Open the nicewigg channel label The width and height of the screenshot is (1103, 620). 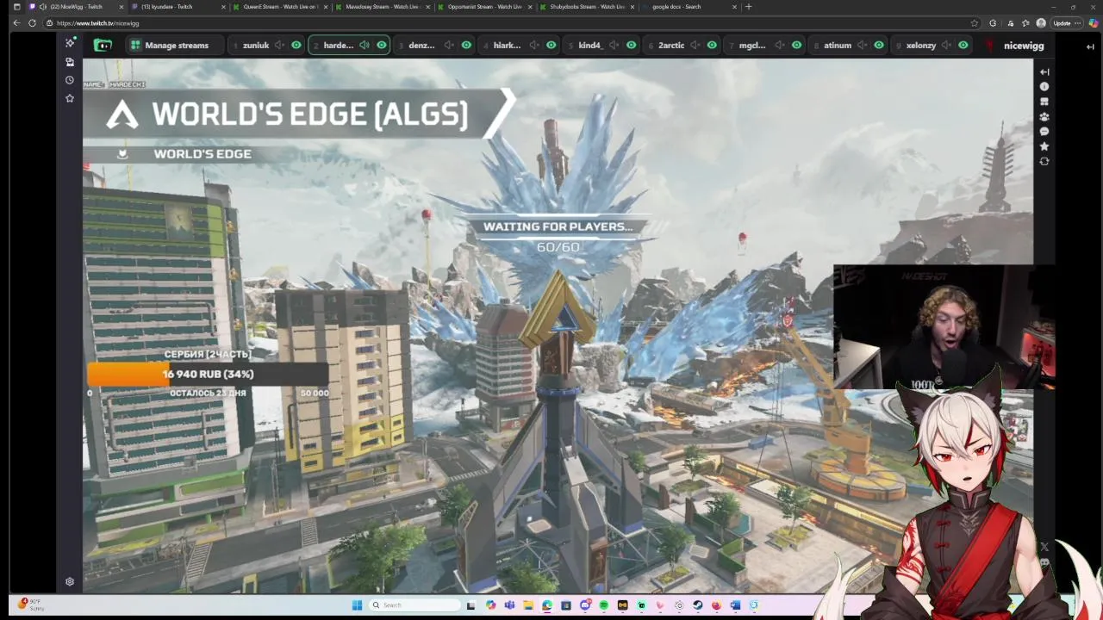1024,45
